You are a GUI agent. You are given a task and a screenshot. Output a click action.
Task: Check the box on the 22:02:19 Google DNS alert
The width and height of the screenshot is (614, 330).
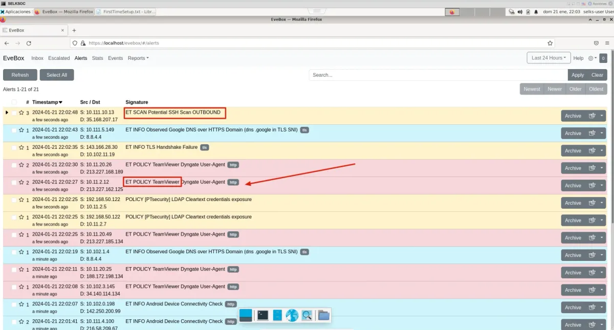click(x=14, y=252)
